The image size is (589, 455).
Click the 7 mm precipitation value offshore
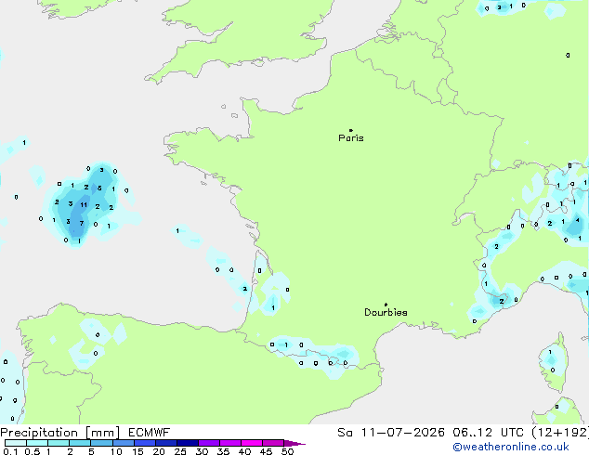82,224
